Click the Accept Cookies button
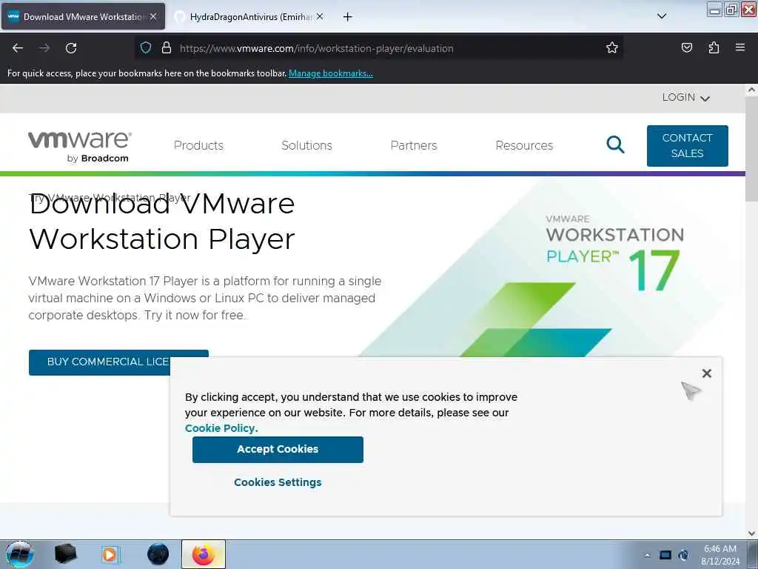This screenshot has height=569, width=758. [x=278, y=450]
